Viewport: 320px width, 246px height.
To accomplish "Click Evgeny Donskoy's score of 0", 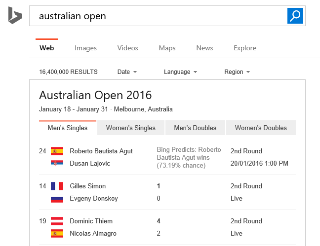I will [x=159, y=198].
